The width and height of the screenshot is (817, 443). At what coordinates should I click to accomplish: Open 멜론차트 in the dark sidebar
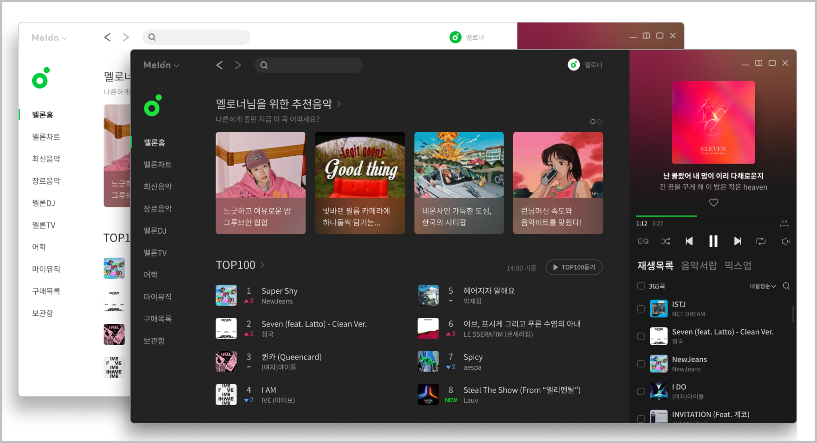tap(157, 165)
